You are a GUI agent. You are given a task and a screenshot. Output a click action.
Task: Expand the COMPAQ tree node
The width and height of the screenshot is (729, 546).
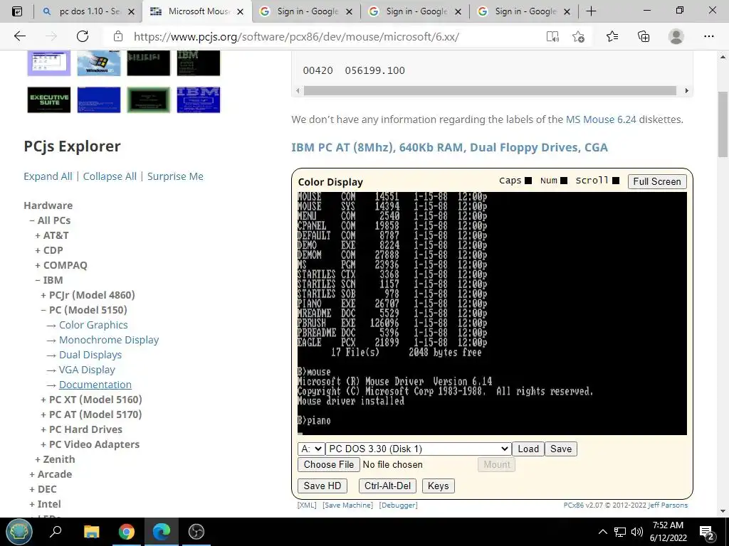click(x=61, y=265)
